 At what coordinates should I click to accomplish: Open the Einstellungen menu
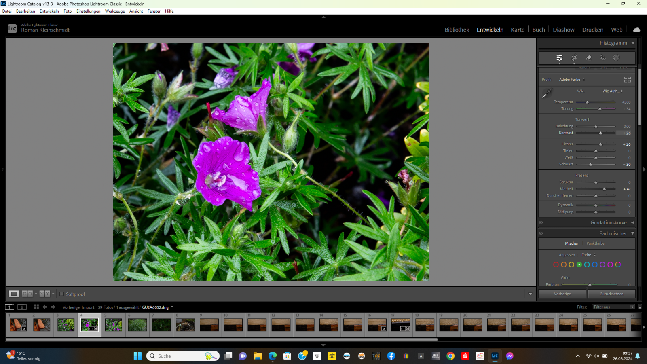(88, 11)
